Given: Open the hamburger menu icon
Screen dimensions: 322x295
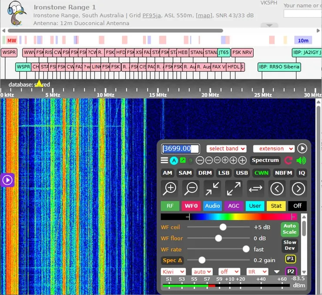Looking at the screenshot, I should pyautogui.click(x=164, y=161).
